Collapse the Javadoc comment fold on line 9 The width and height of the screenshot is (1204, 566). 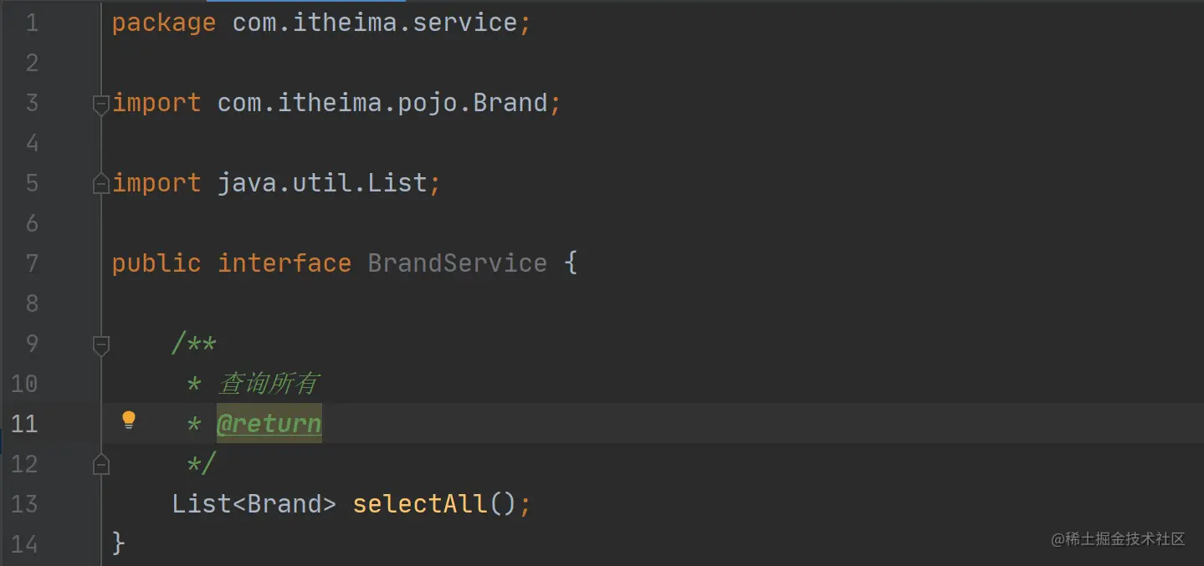point(101,344)
